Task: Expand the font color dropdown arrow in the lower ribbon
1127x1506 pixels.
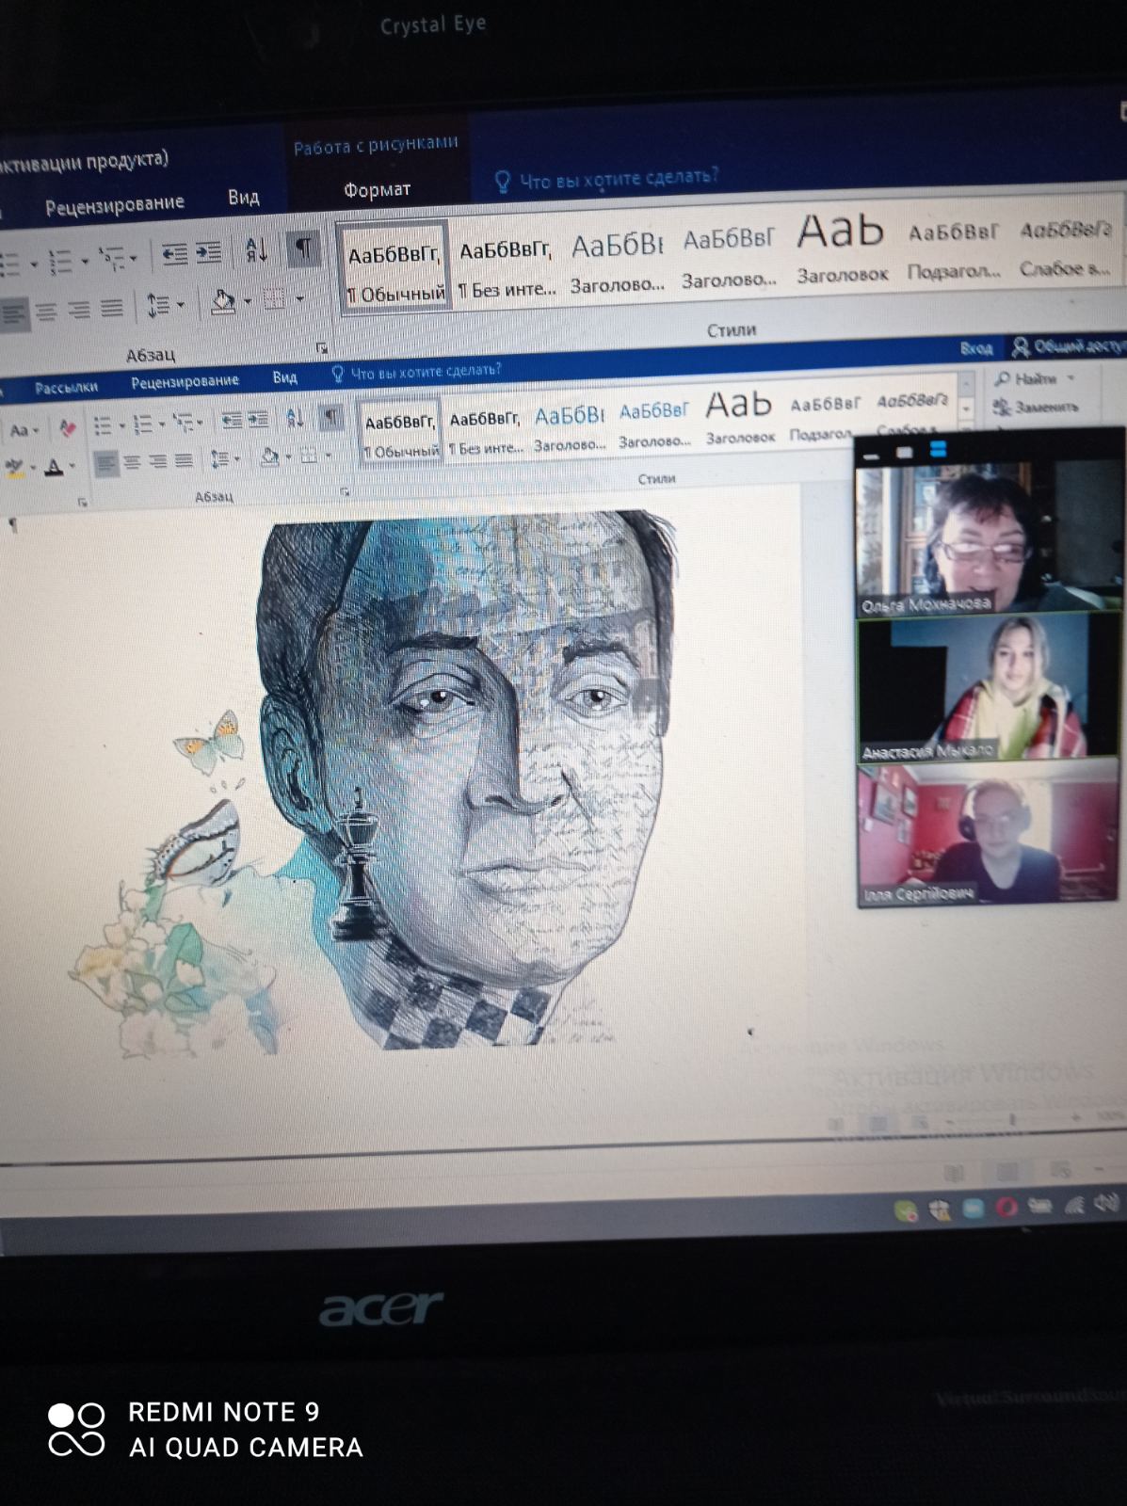Action: [x=72, y=466]
